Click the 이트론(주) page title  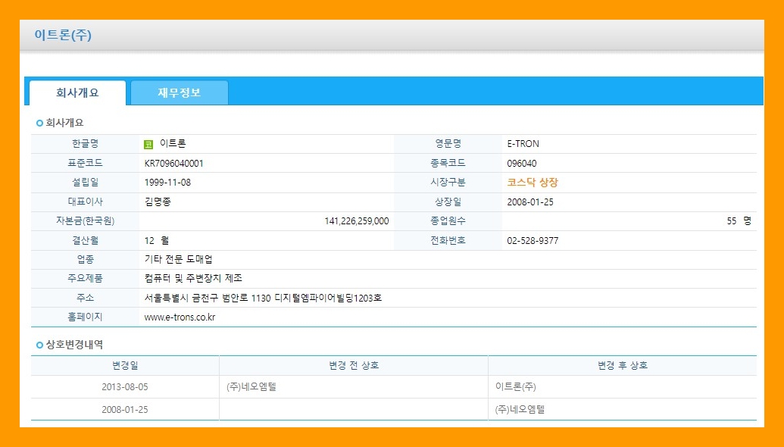[63, 35]
